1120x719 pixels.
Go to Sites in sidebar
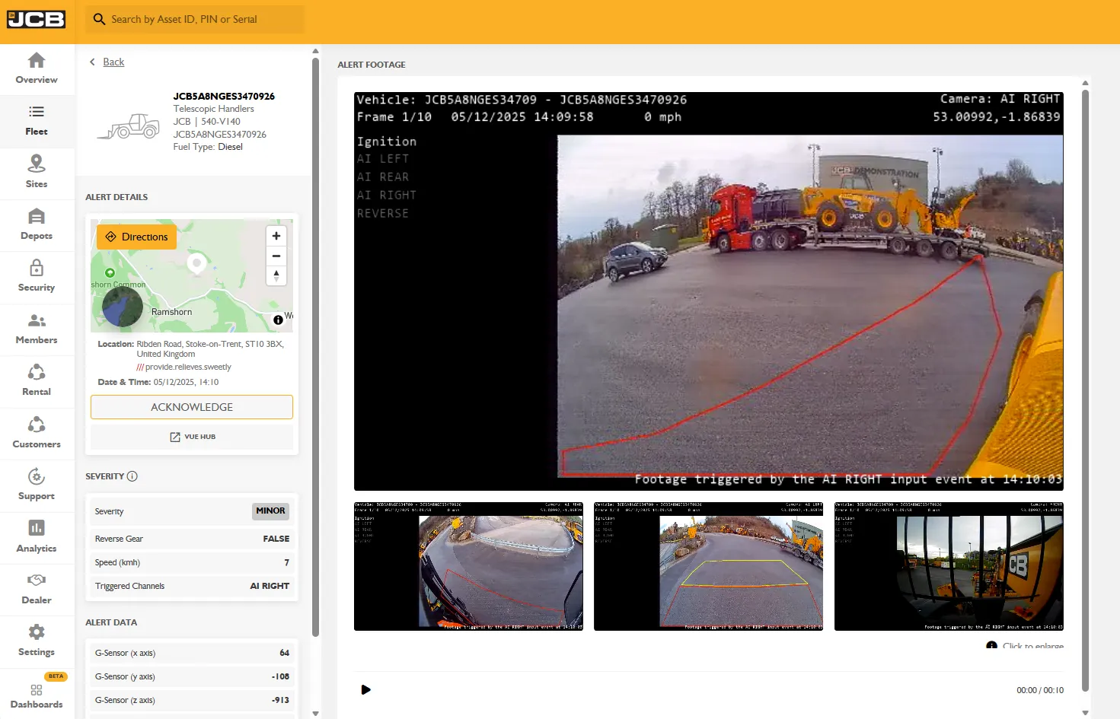coord(37,173)
